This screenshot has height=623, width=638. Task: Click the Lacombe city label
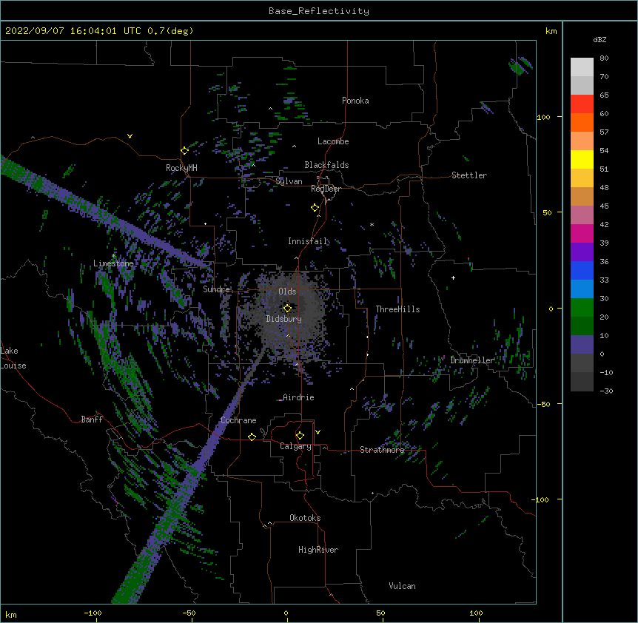333,141
